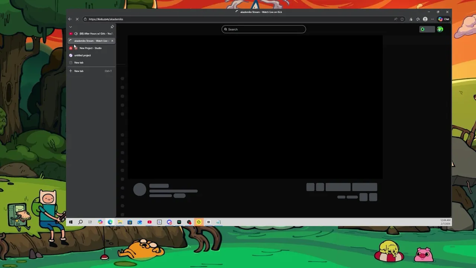The width and height of the screenshot is (476, 268).
Task: Mute the After Hours YouTube tab audio icon
Action: 76,33
